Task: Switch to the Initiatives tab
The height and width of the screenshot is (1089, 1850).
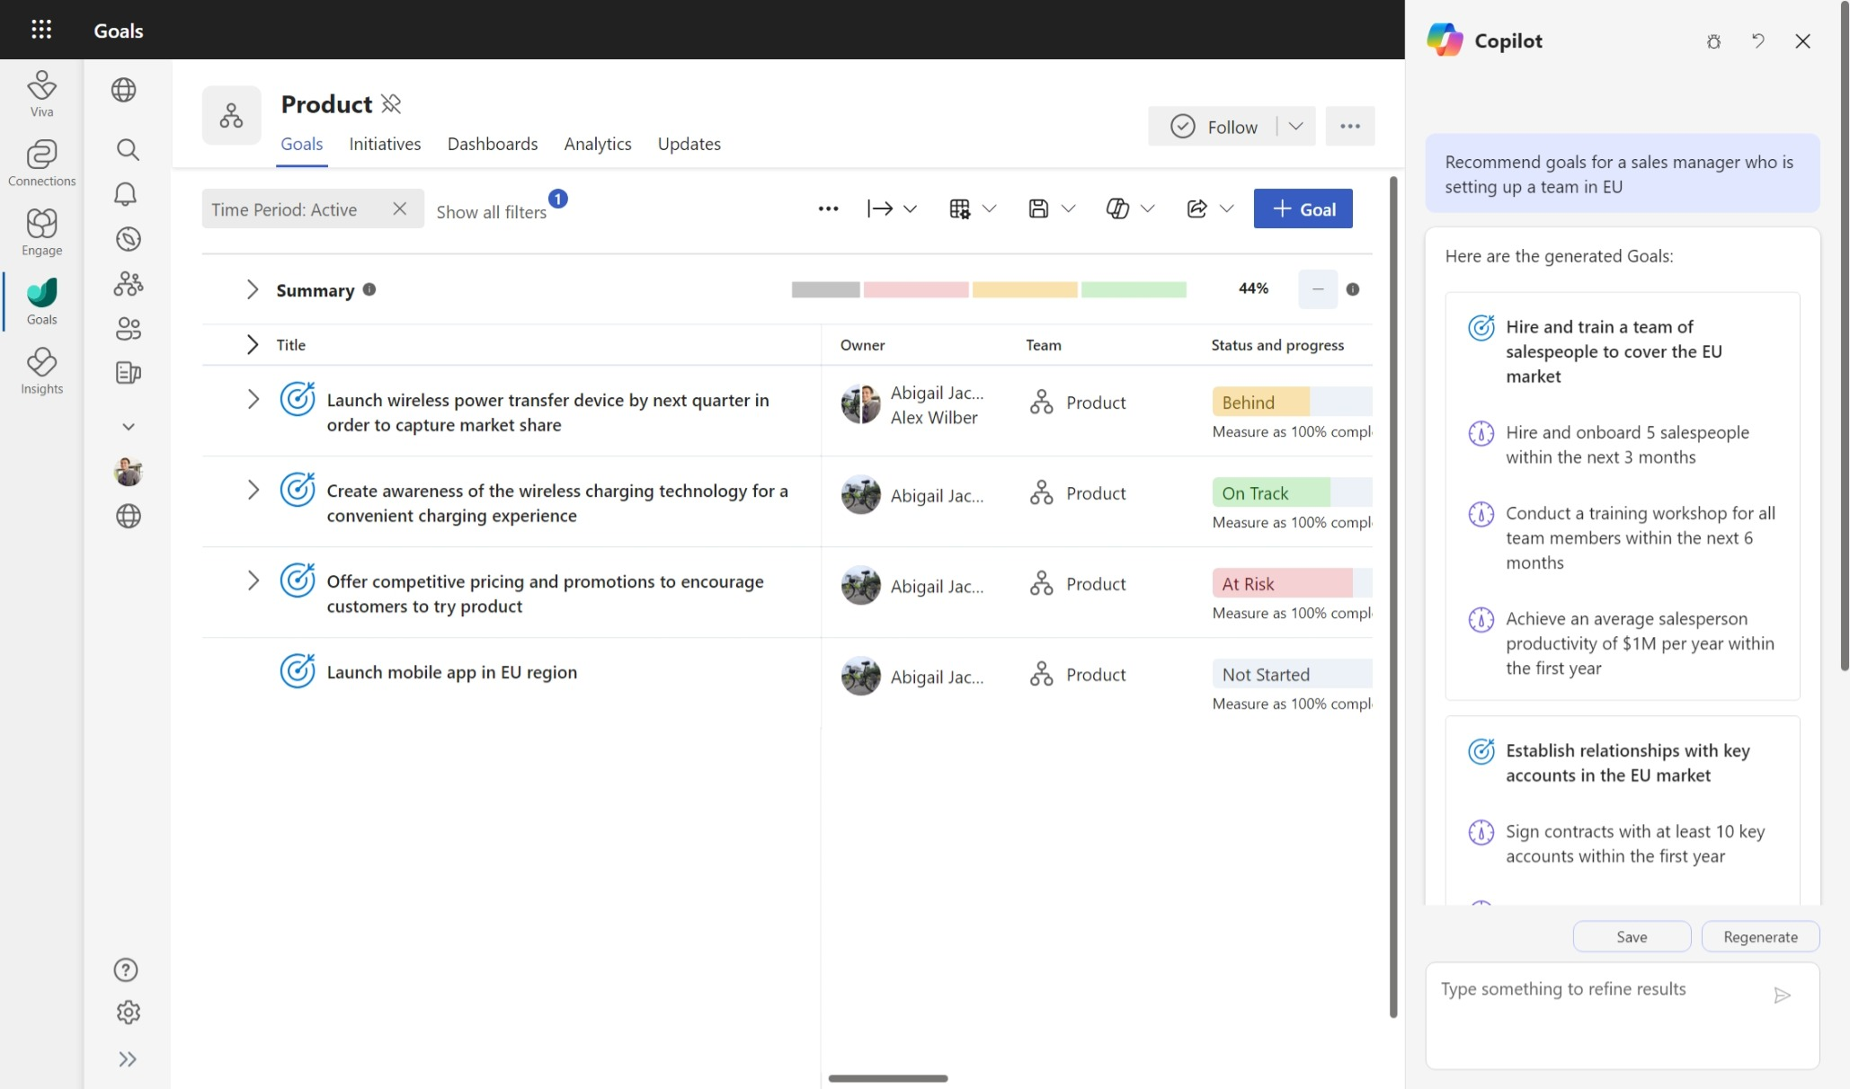Action: [385, 144]
